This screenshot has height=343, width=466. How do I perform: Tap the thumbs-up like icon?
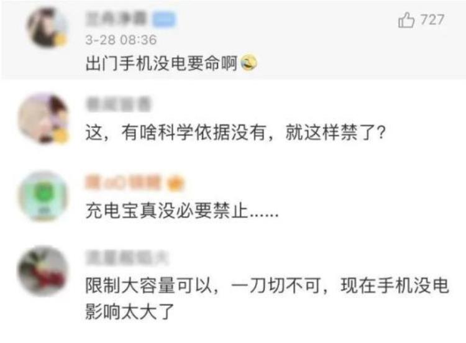(406, 21)
